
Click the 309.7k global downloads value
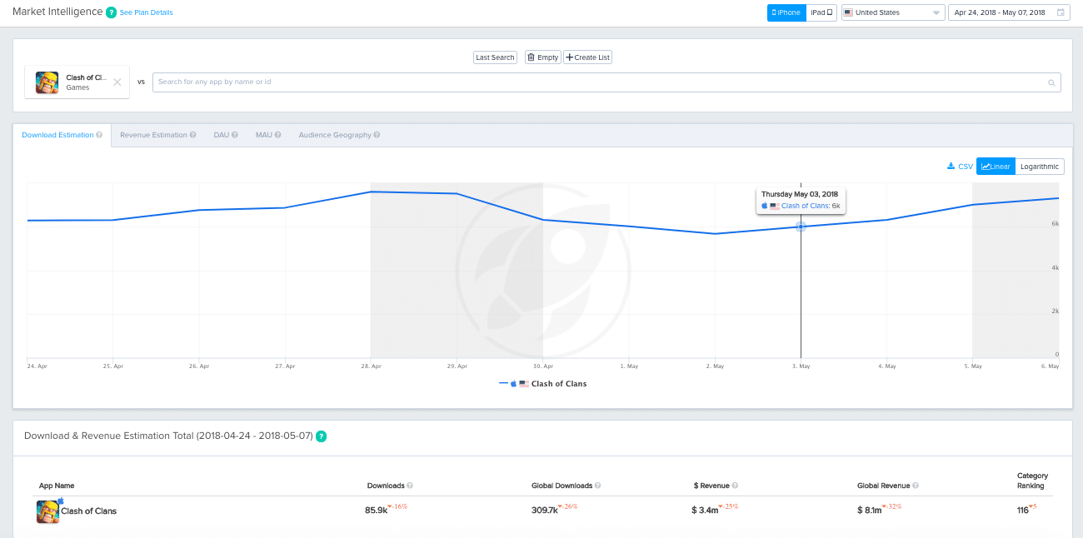(545, 511)
